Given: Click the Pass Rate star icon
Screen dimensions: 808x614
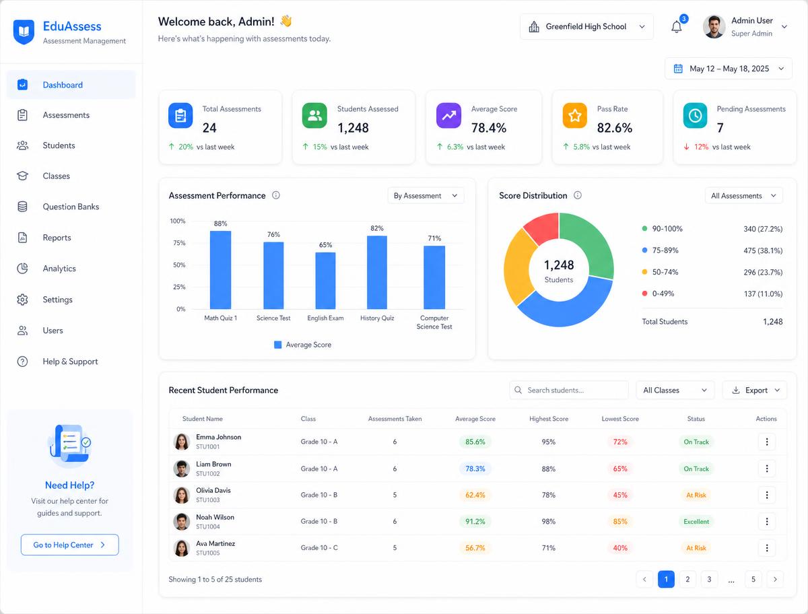Looking at the screenshot, I should [575, 116].
